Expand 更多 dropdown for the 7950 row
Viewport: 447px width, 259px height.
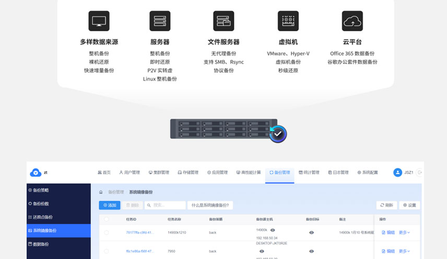pos(405,251)
